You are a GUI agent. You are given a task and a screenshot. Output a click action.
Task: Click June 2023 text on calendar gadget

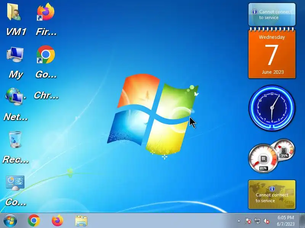point(273,72)
